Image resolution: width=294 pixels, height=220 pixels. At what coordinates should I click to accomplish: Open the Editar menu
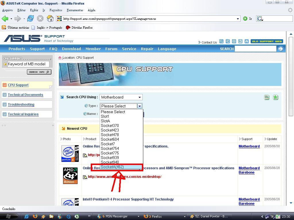point(21,10)
